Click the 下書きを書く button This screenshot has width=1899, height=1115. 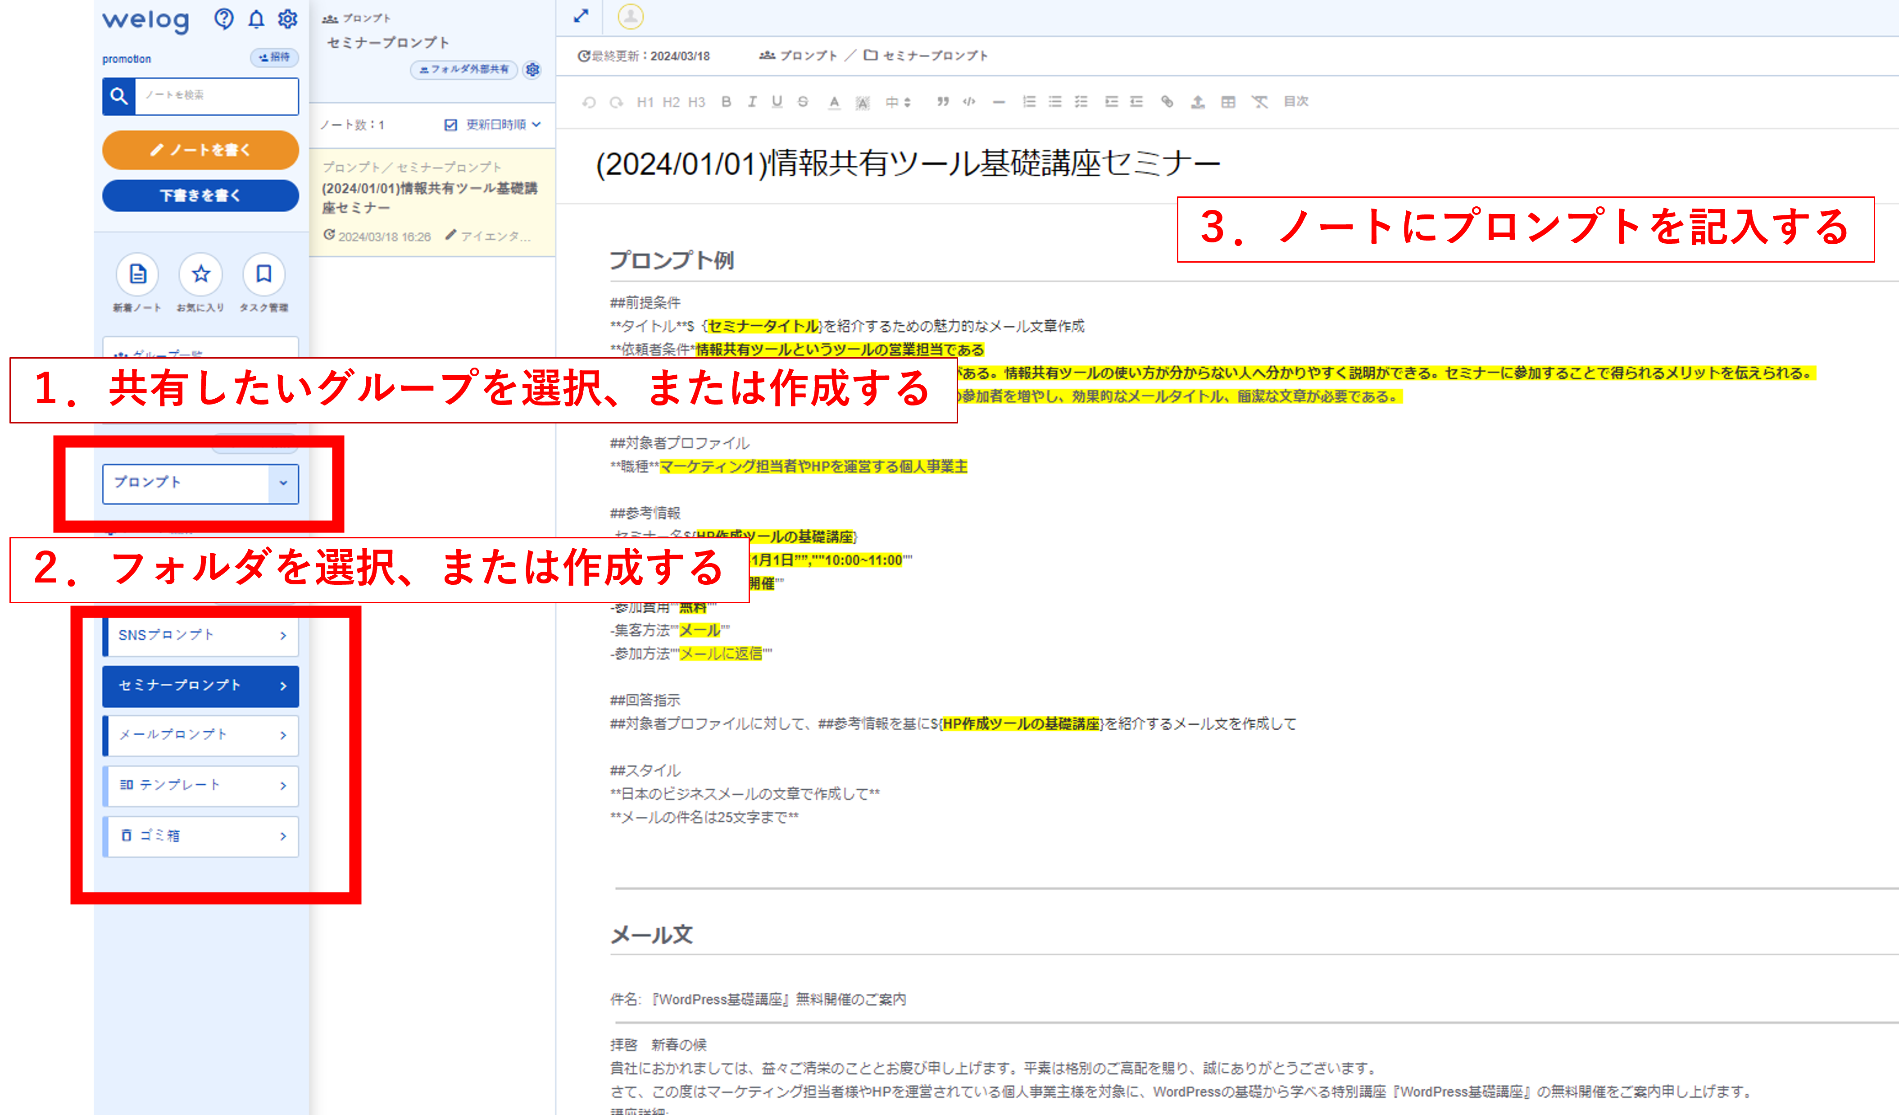click(200, 195)
